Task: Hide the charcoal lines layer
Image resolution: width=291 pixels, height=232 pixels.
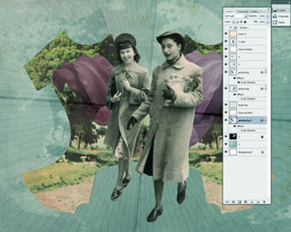Action: pos(226,49)
